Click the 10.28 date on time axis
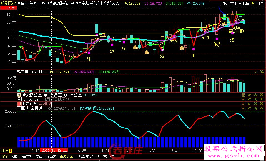The image size is (266, 161). click(81, 151)
